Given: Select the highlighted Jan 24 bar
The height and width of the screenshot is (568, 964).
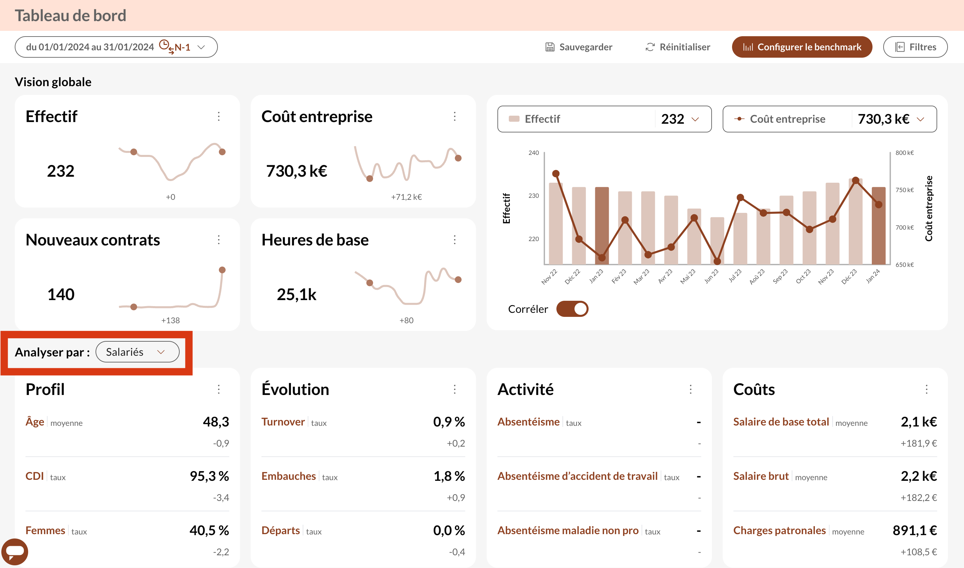Looking at the screenshot, I should point(878,225).
